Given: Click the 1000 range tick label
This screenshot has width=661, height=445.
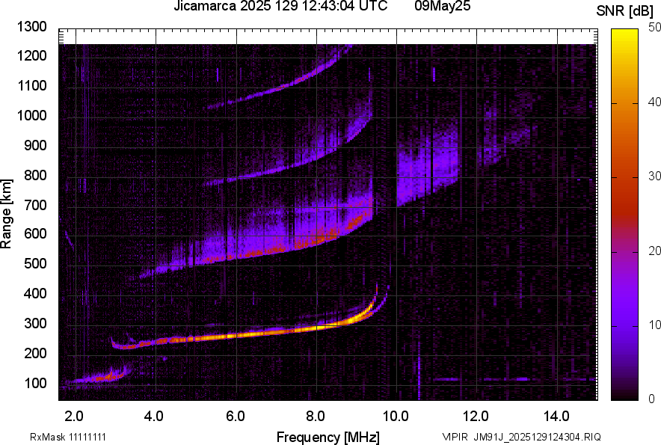Looking at the screenshot, I should click(x=31, y=115).
